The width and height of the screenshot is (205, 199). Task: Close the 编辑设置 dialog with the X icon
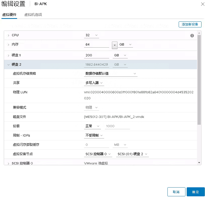203,4
